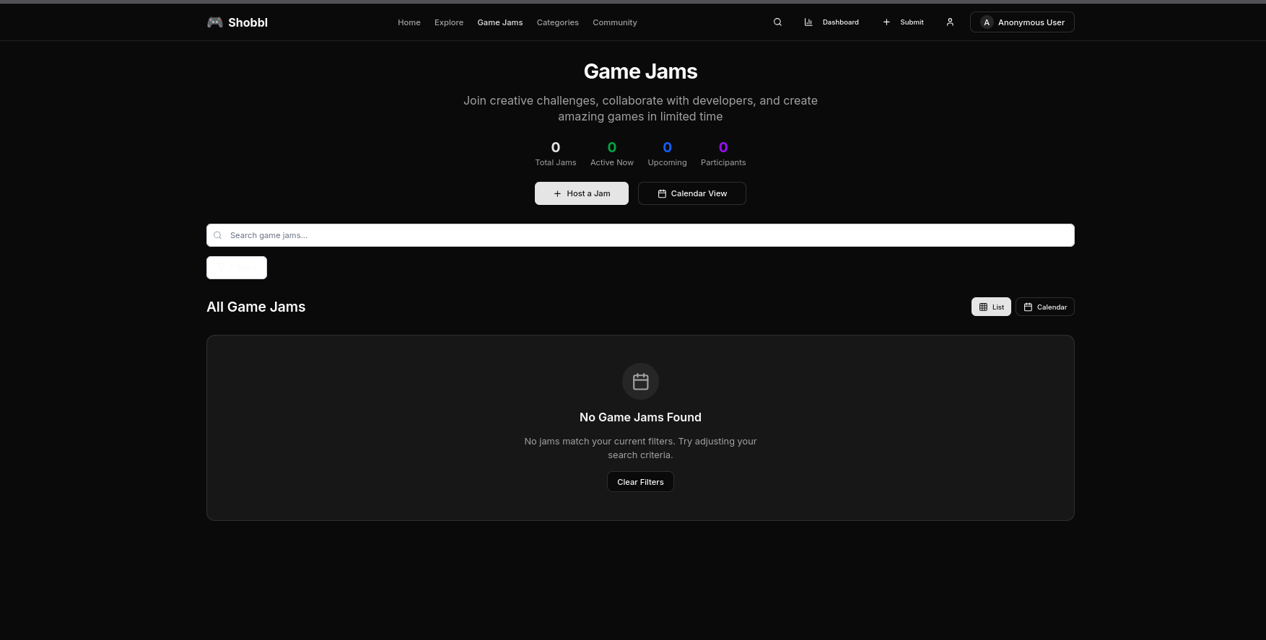Navigate to the Community page
Image resolution: width=1266 pixels, height=640 pixels.
coord(614,22)
